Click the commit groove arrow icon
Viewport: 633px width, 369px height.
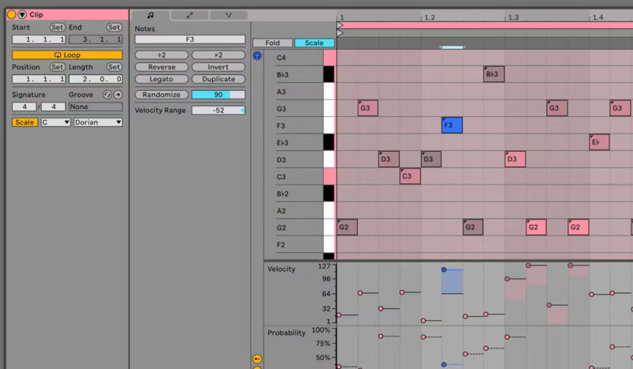[x=118, y=94]
